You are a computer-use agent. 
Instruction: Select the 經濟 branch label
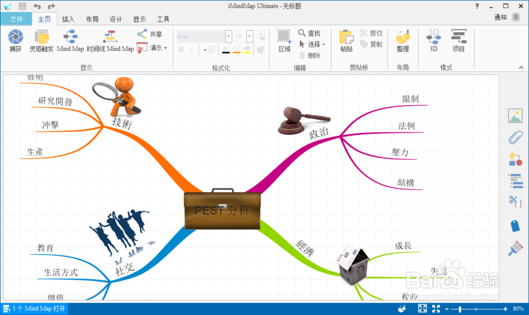[x=305, y=248]
